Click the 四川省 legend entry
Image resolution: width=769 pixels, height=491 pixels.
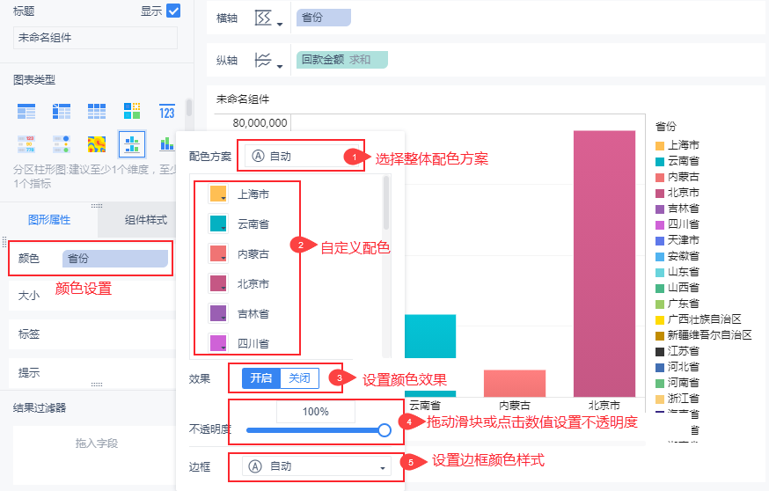coord(677,224)
